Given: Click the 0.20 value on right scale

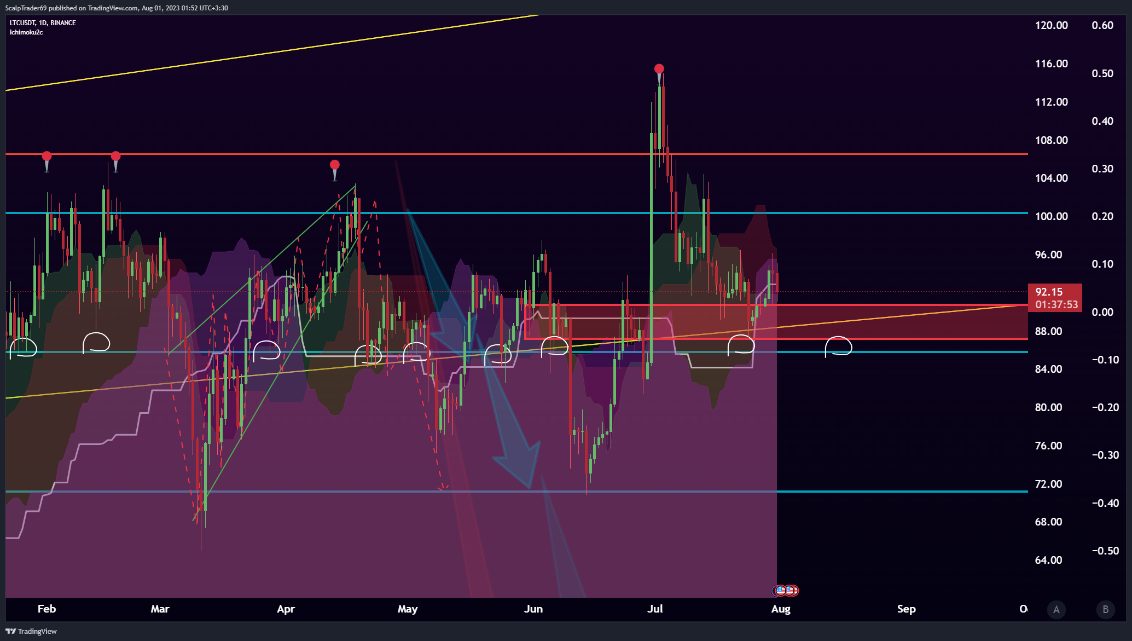Looking at the screenshot, I should 1102,216.
